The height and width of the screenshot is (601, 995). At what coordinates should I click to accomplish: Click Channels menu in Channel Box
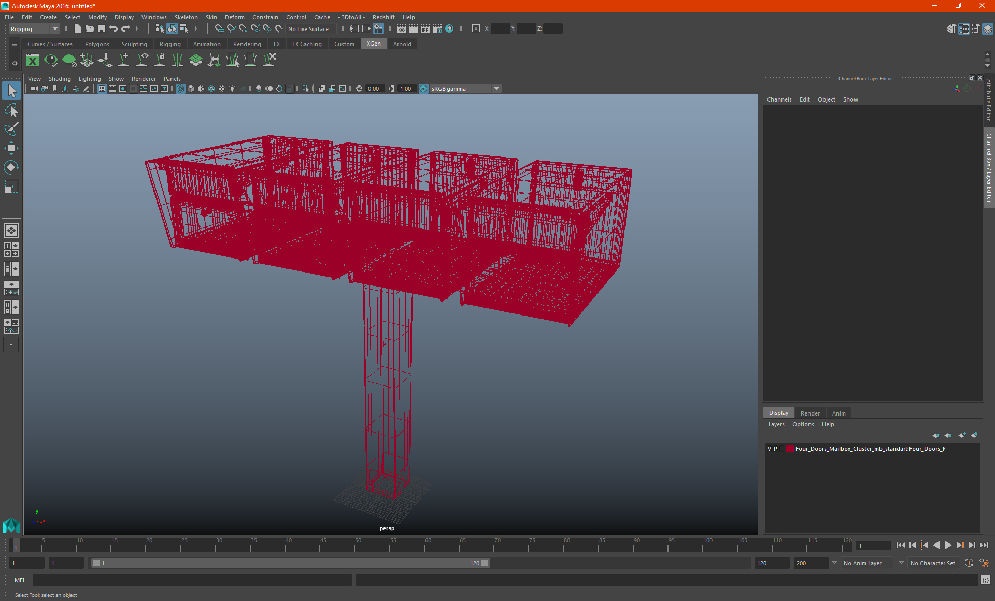(x=779, y=99)
